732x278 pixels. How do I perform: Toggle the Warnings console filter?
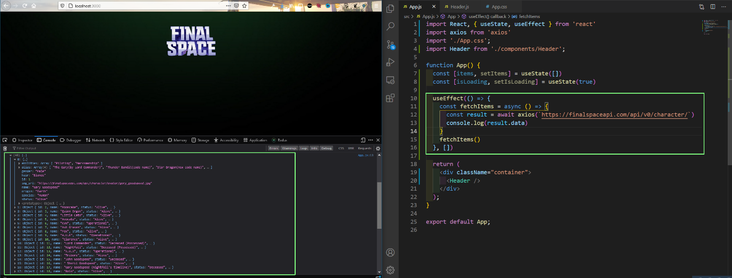click(289, 148)
